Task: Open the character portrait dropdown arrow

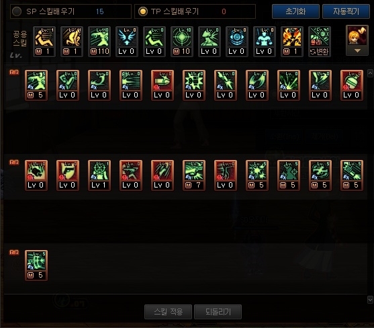Action: (357, 50)
